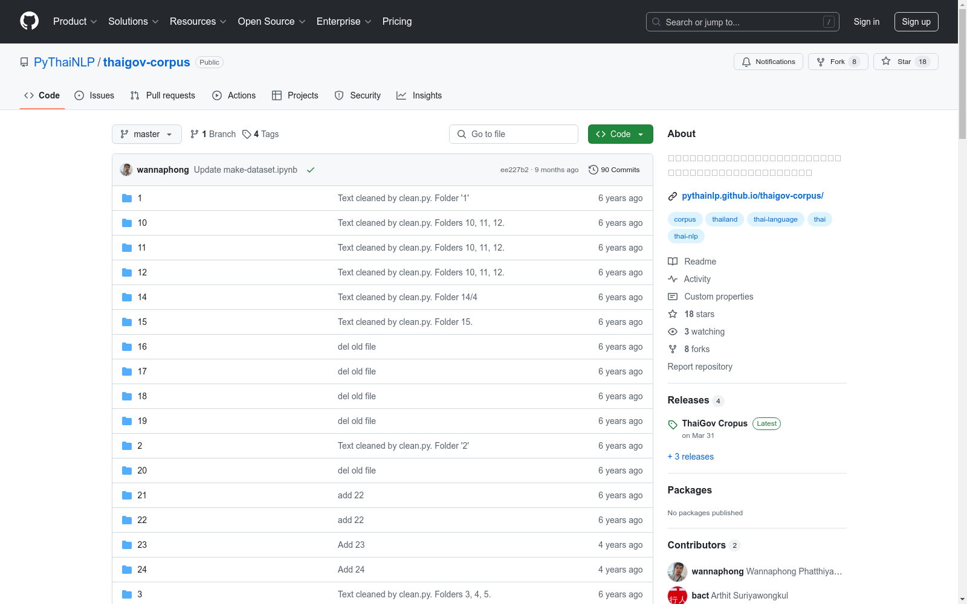The width and height of the screenshot is (967, 604).
Task: Select the folder icon beside 11
Action: pos(127,248)
